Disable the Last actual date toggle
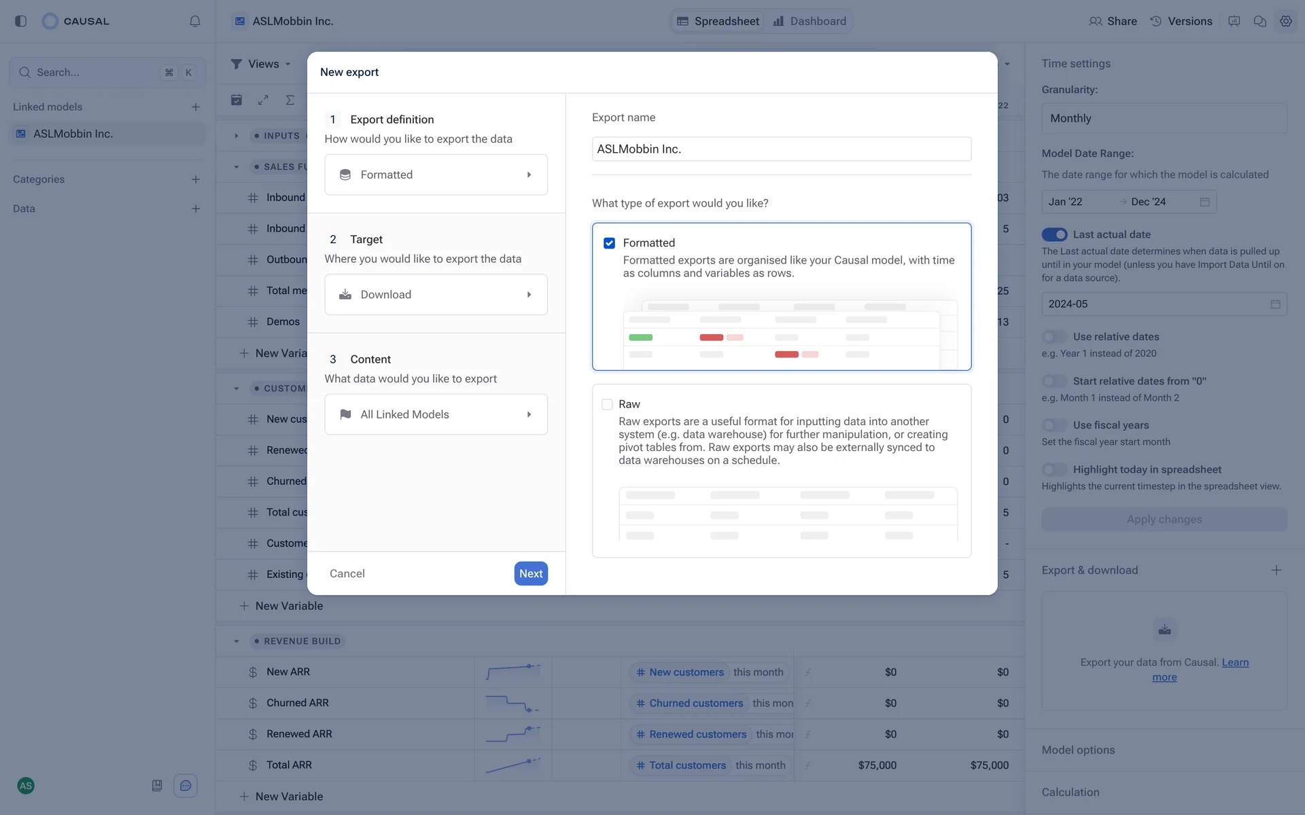 1054,234
